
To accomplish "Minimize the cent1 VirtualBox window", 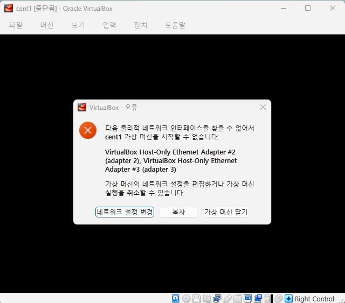I will click(x=284, y=9).
